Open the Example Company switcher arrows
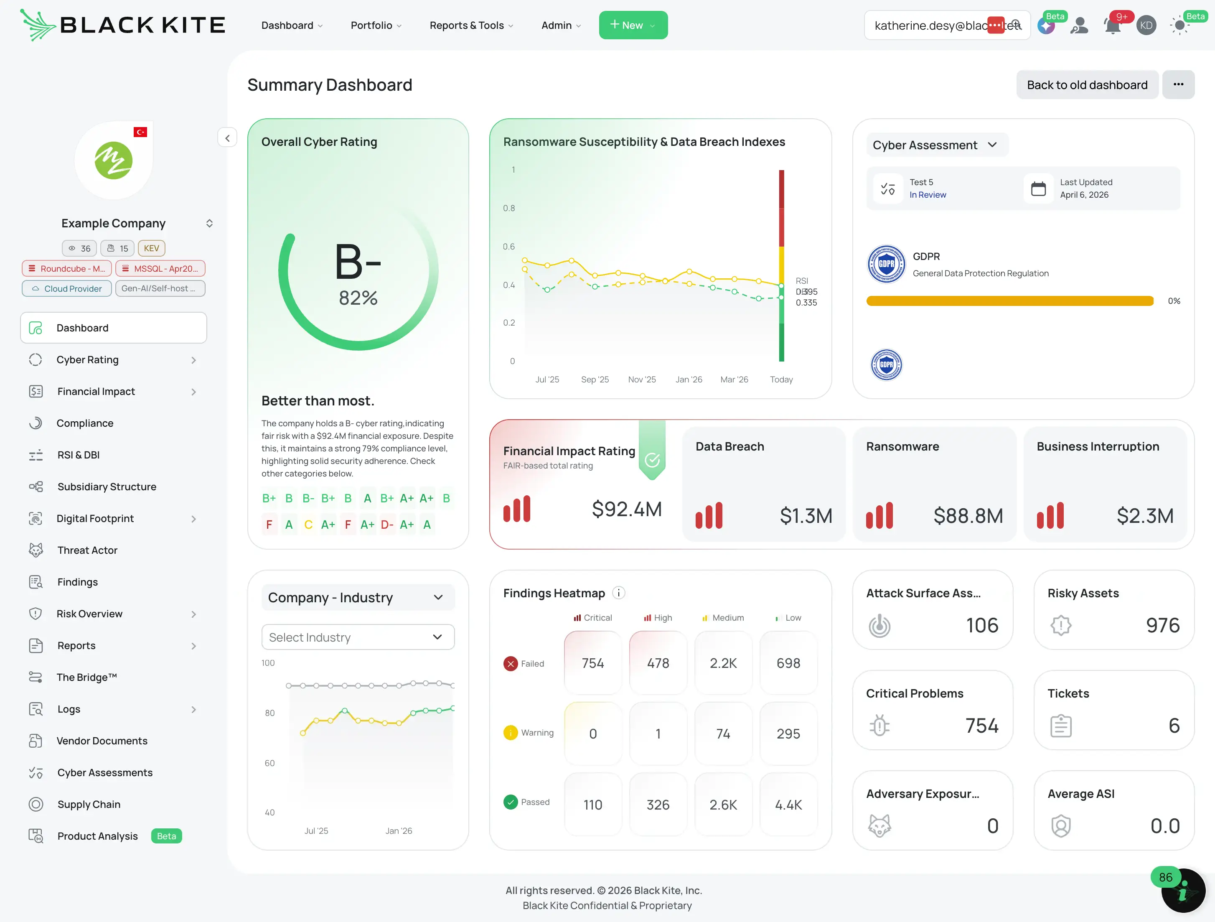 tap(209, 223)
